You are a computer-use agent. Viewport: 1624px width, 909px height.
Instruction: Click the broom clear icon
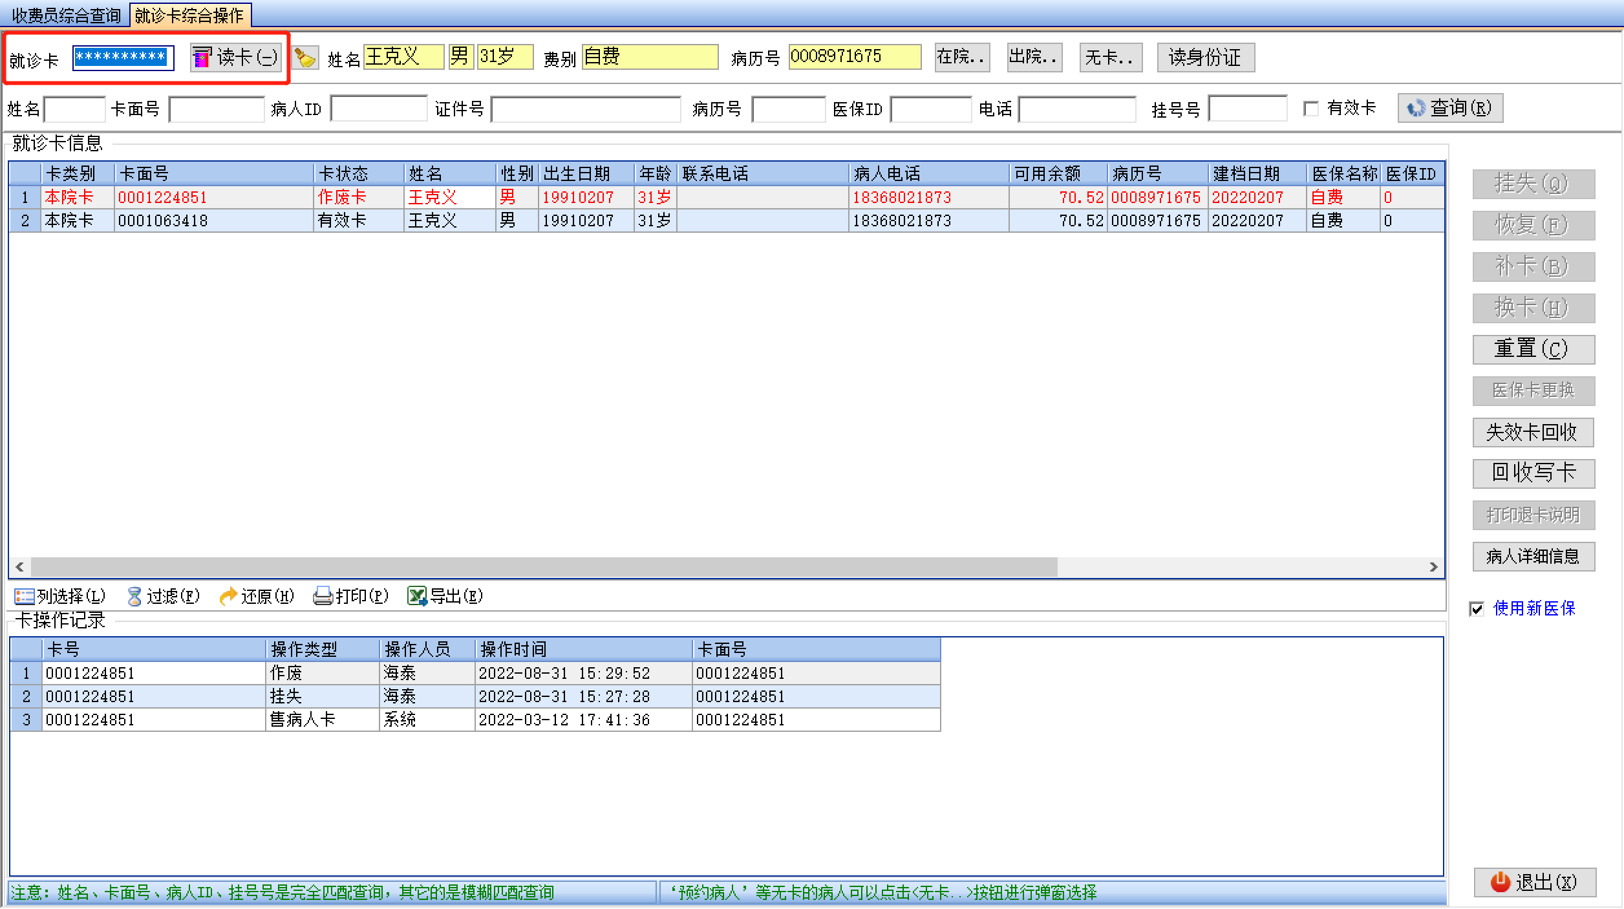point(305,58)
